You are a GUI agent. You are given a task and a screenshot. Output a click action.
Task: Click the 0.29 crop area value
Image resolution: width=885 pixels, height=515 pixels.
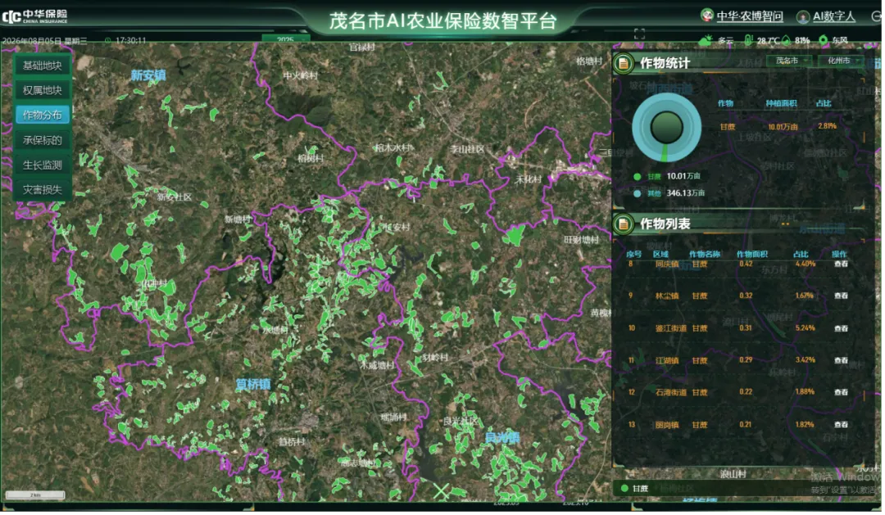point(746,360)
